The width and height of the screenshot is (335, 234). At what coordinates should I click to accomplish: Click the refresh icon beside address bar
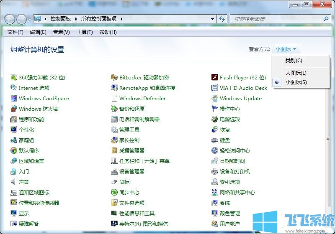tap(222, 19)
